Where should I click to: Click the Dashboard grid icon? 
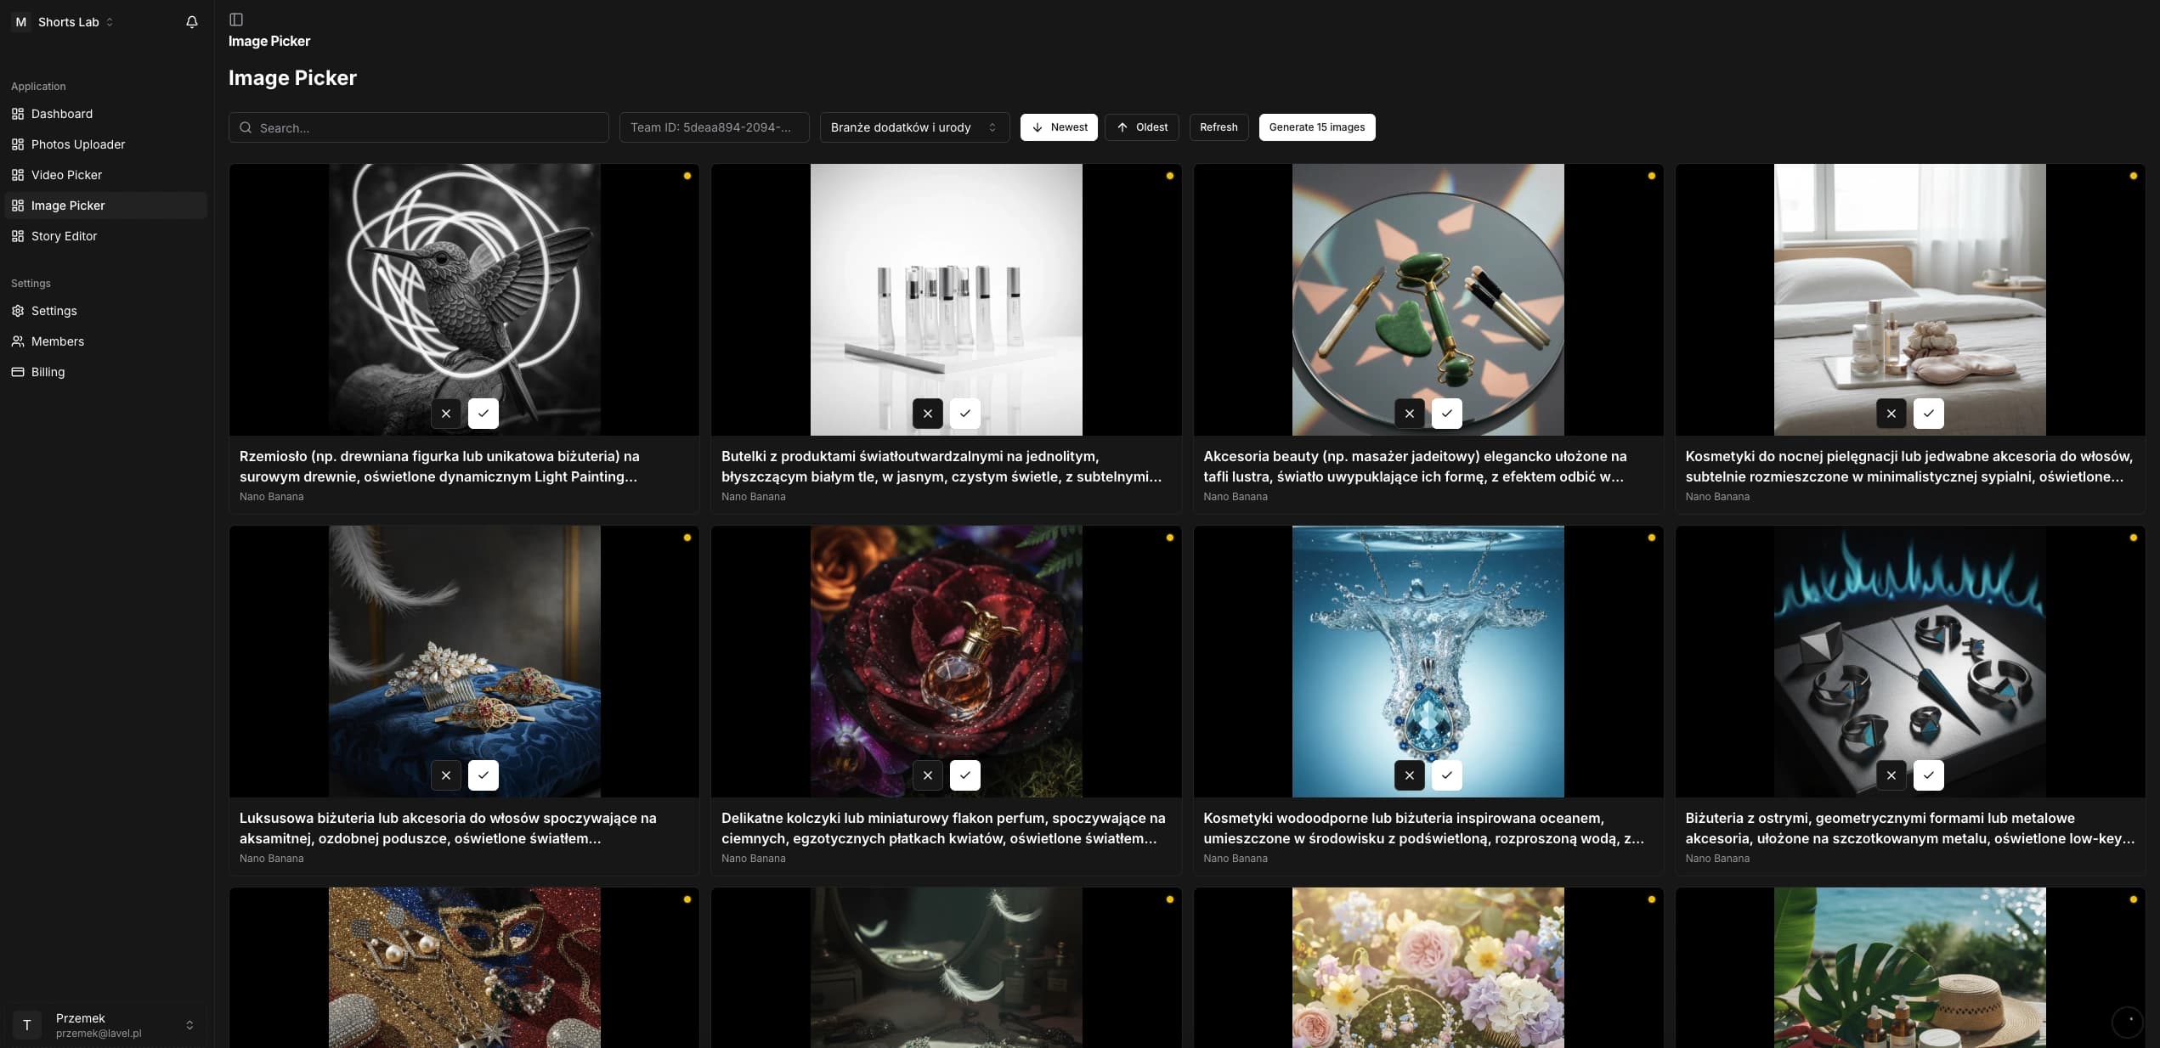tap(18, 114)
